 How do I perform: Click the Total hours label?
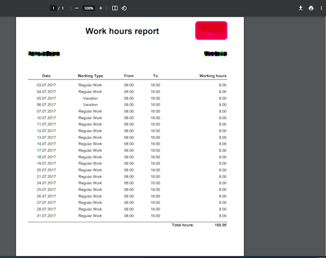click(x=183, y=225)
